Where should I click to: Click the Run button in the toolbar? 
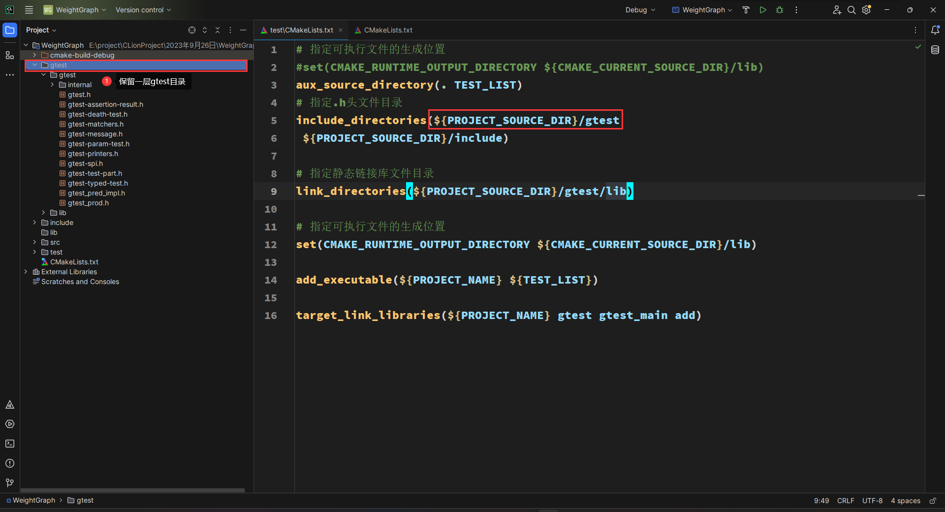[x=762, y=10]
